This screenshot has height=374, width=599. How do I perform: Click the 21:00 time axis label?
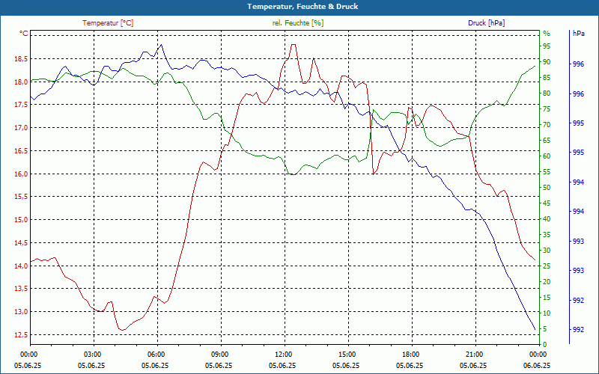475,354
